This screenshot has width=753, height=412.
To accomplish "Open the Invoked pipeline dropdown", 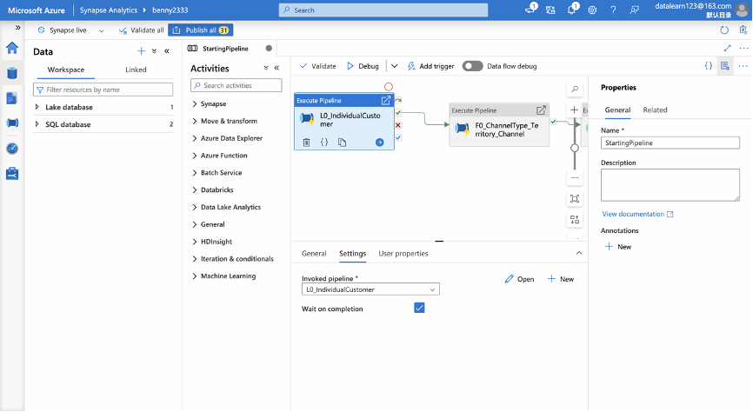I will [370, 289].
